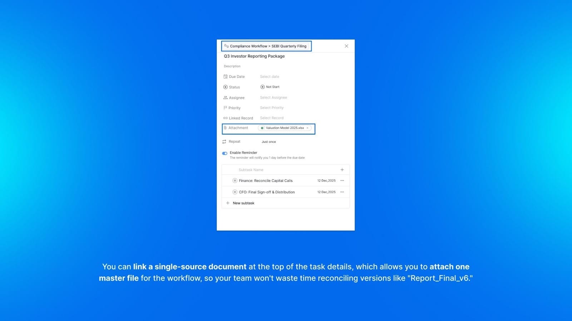This screenshot has height=321, width=572.
Task: Mark Finance: Reconcile Capital Calls as complete
Action: (x=235, y=180)
